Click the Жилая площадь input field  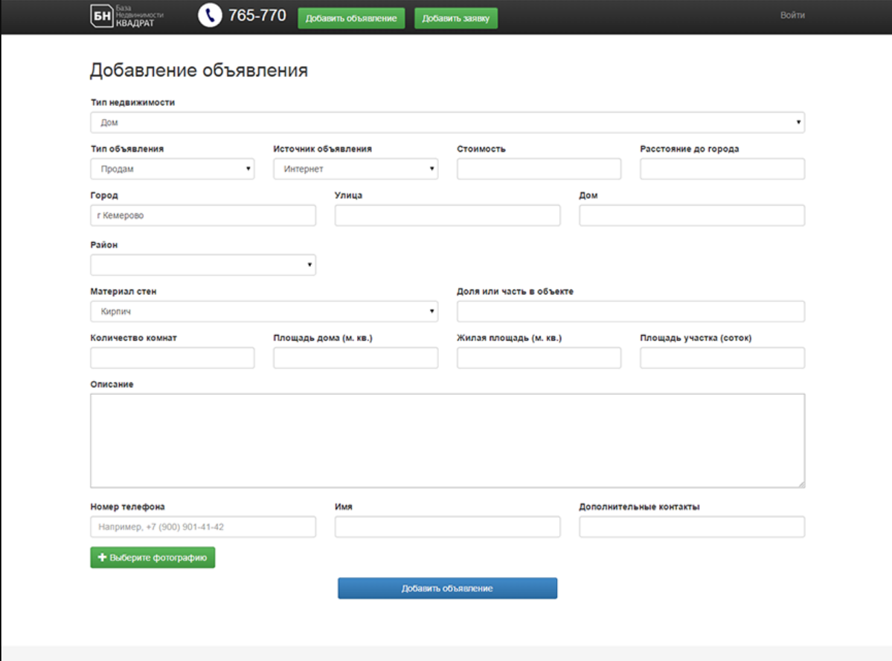point(539,358)
